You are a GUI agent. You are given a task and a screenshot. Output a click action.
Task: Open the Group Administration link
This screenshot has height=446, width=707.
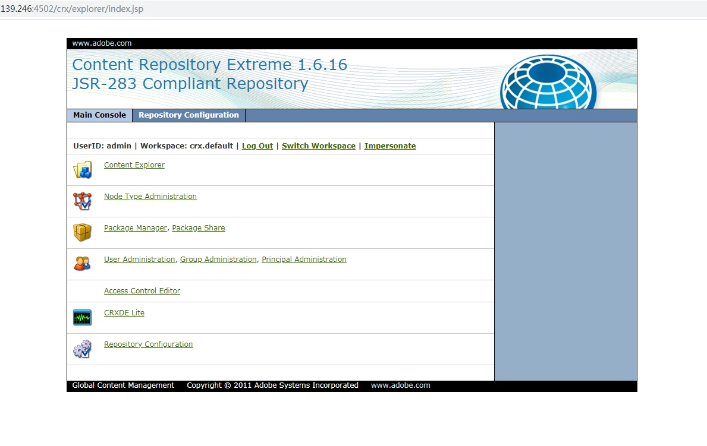coord(218,260)
